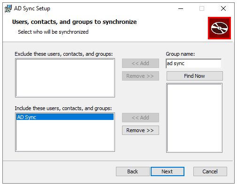This screenshot has width=237, height=186.
Task: Go back with the Back button
Action: point(132,171)
